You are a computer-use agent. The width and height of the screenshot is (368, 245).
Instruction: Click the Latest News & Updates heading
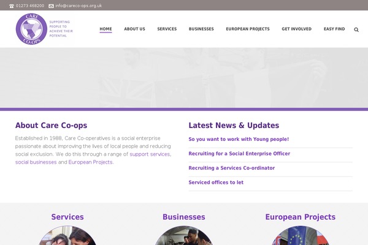pos(234,126)
